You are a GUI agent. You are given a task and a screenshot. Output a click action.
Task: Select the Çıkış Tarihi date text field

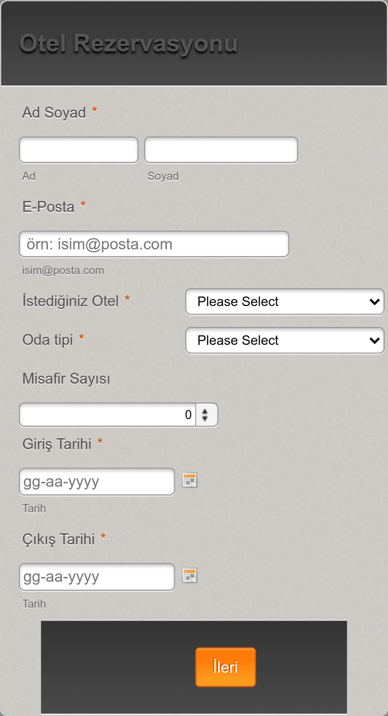(x=97, y=577)
